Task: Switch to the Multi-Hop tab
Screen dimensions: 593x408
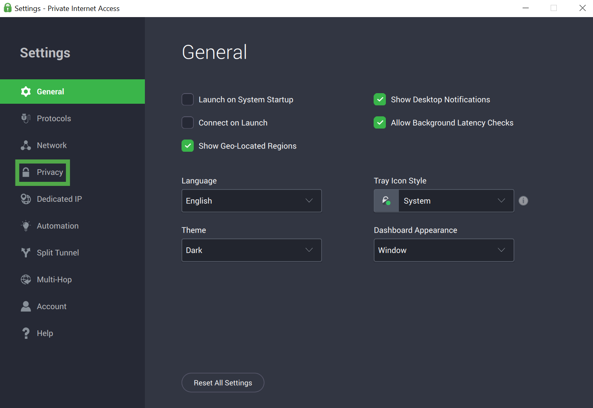Action: coord(72,279)
